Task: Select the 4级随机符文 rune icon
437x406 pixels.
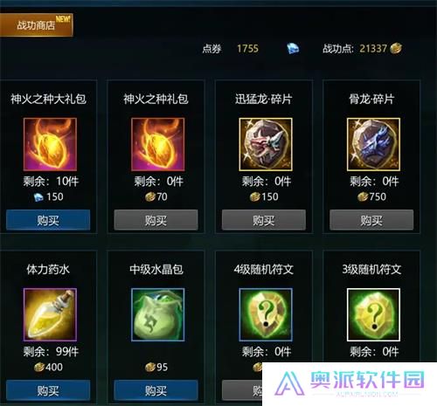Action: pyautogui.click(x=266, y=314)
